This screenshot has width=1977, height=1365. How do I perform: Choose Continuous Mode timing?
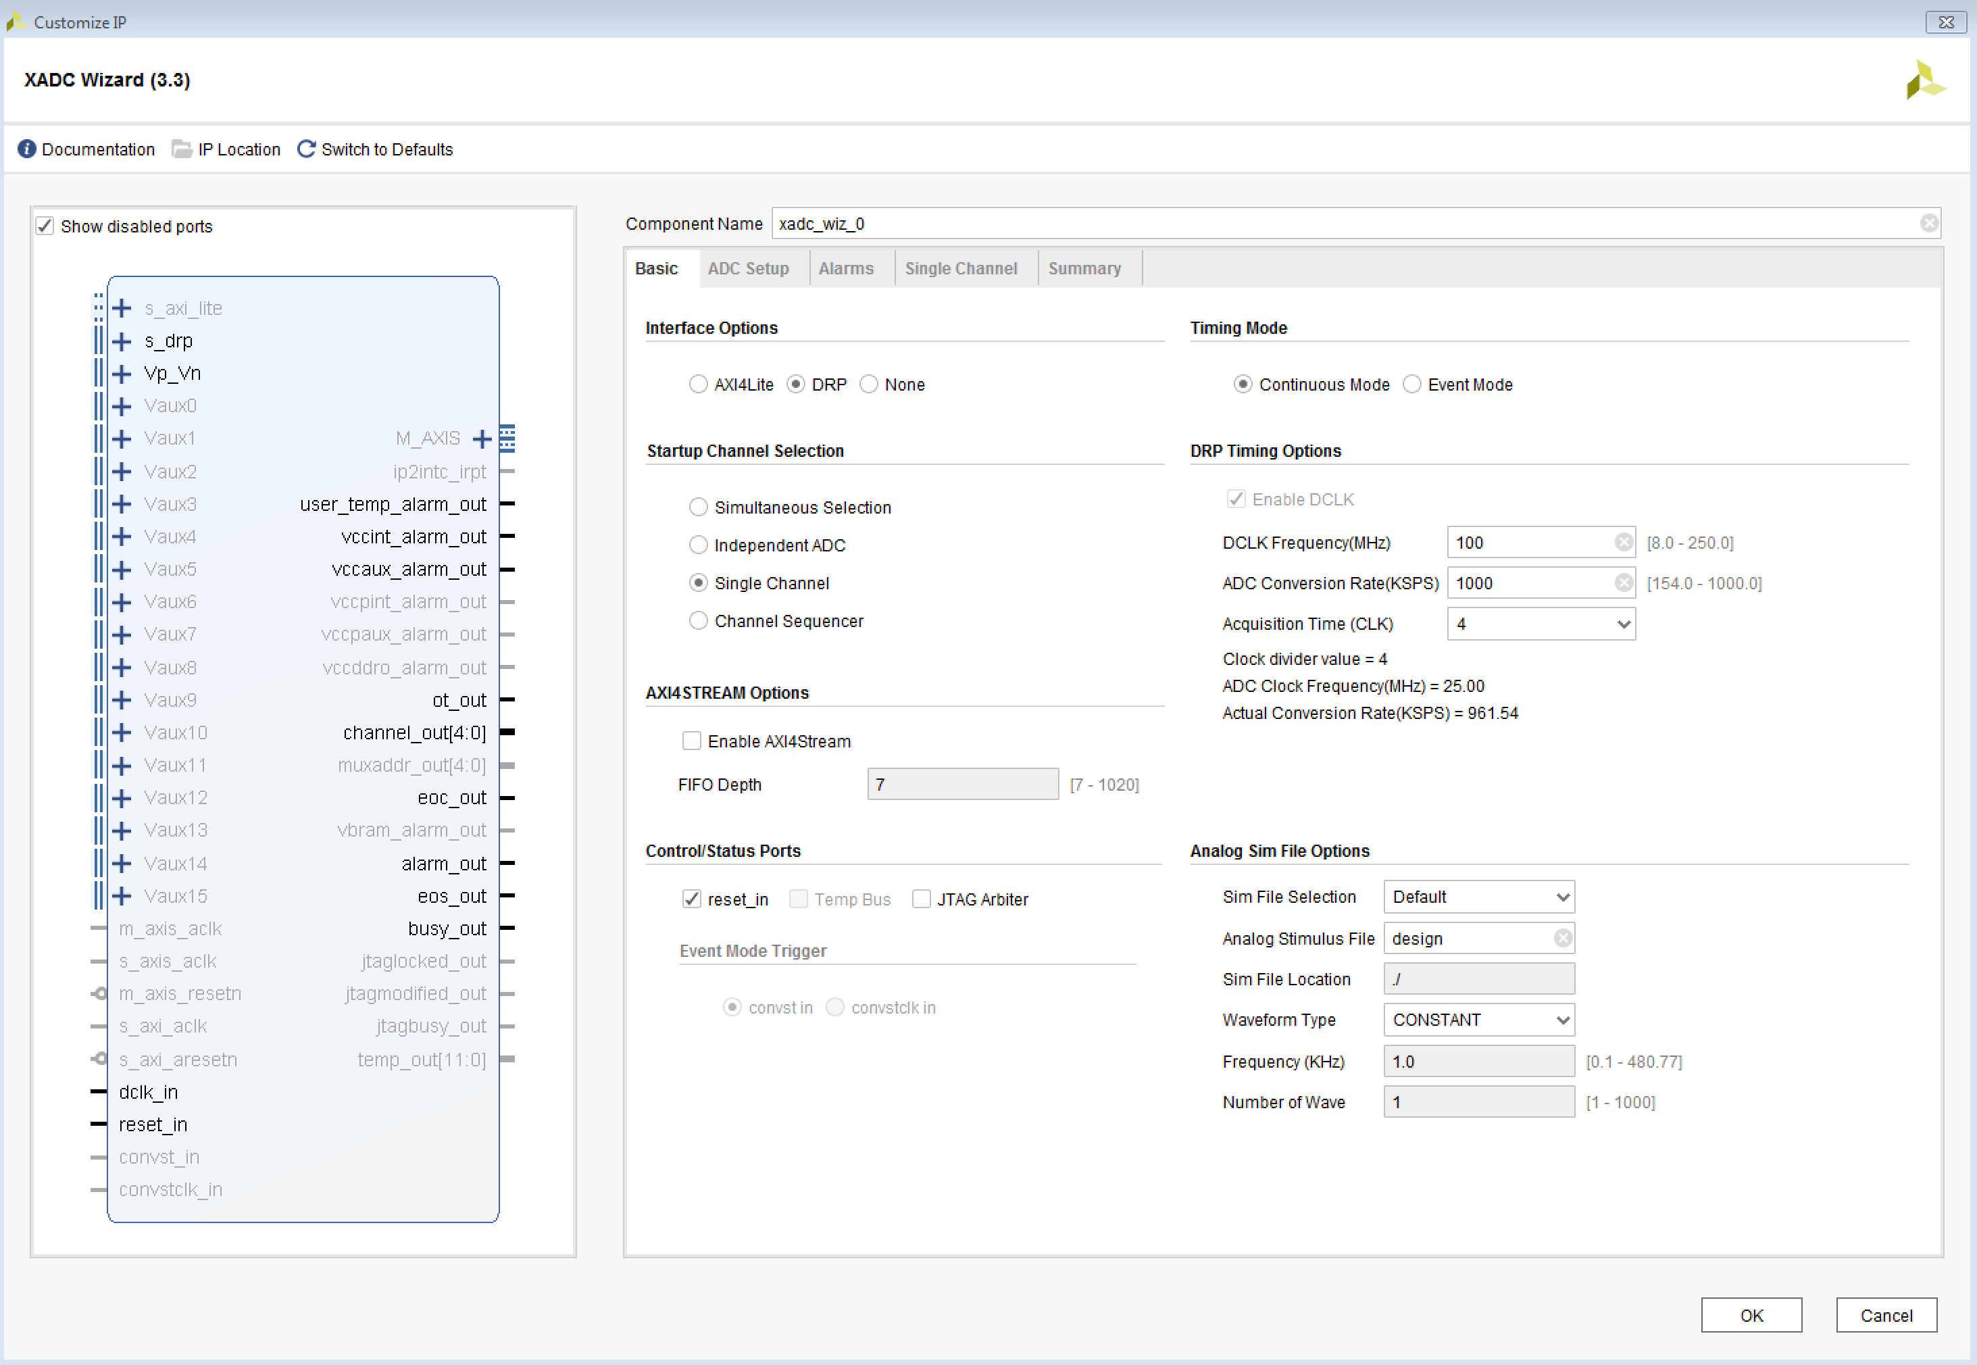pyautogui.click(x=1243, y=384)
